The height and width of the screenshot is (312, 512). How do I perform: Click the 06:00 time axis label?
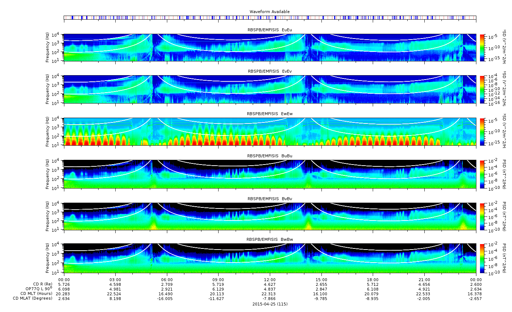pos(167,280)
